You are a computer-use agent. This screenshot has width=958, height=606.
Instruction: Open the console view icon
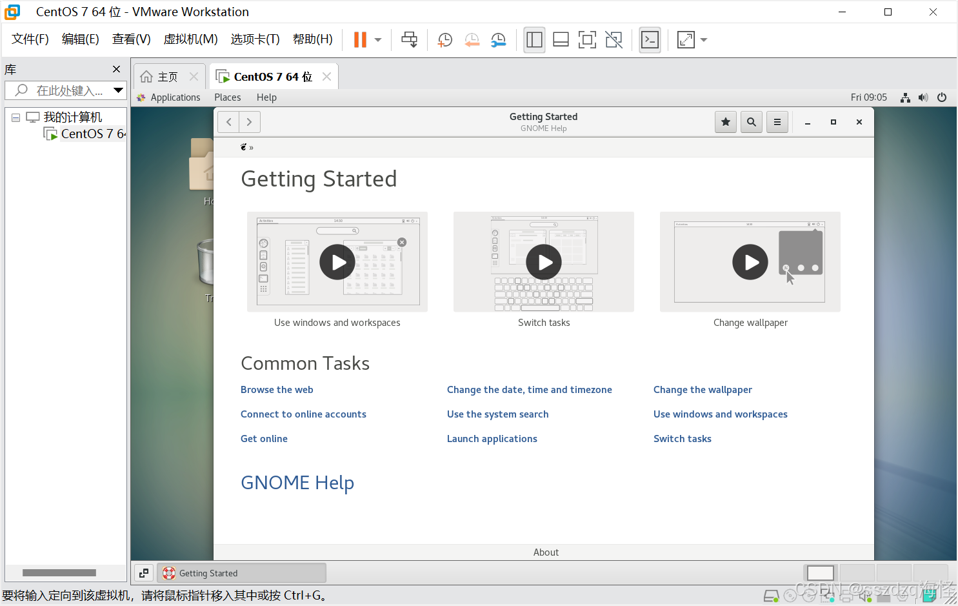click(650, 40)
